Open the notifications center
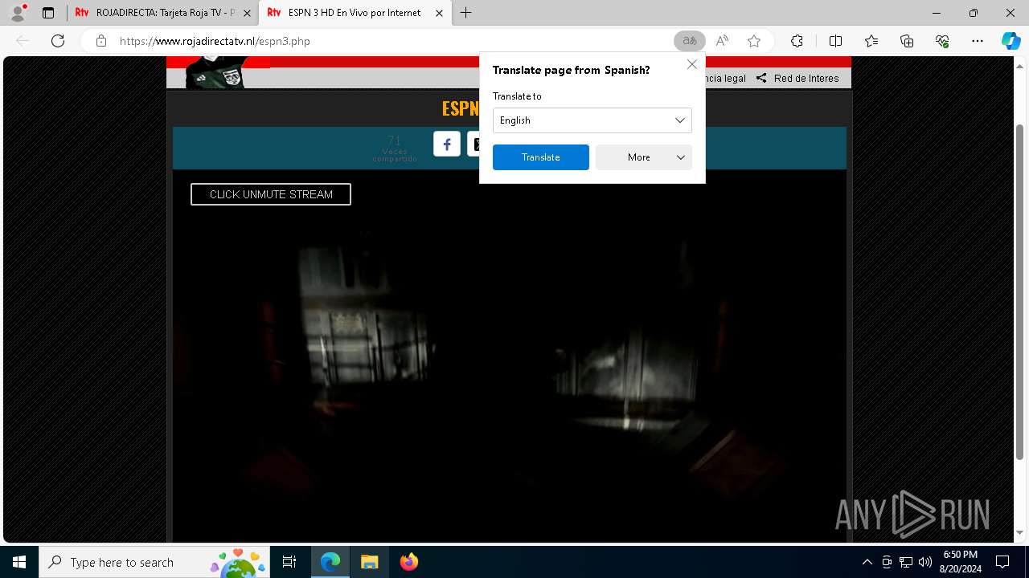 1002,562
